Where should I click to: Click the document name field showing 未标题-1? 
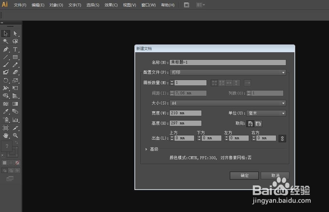[227, 62]
